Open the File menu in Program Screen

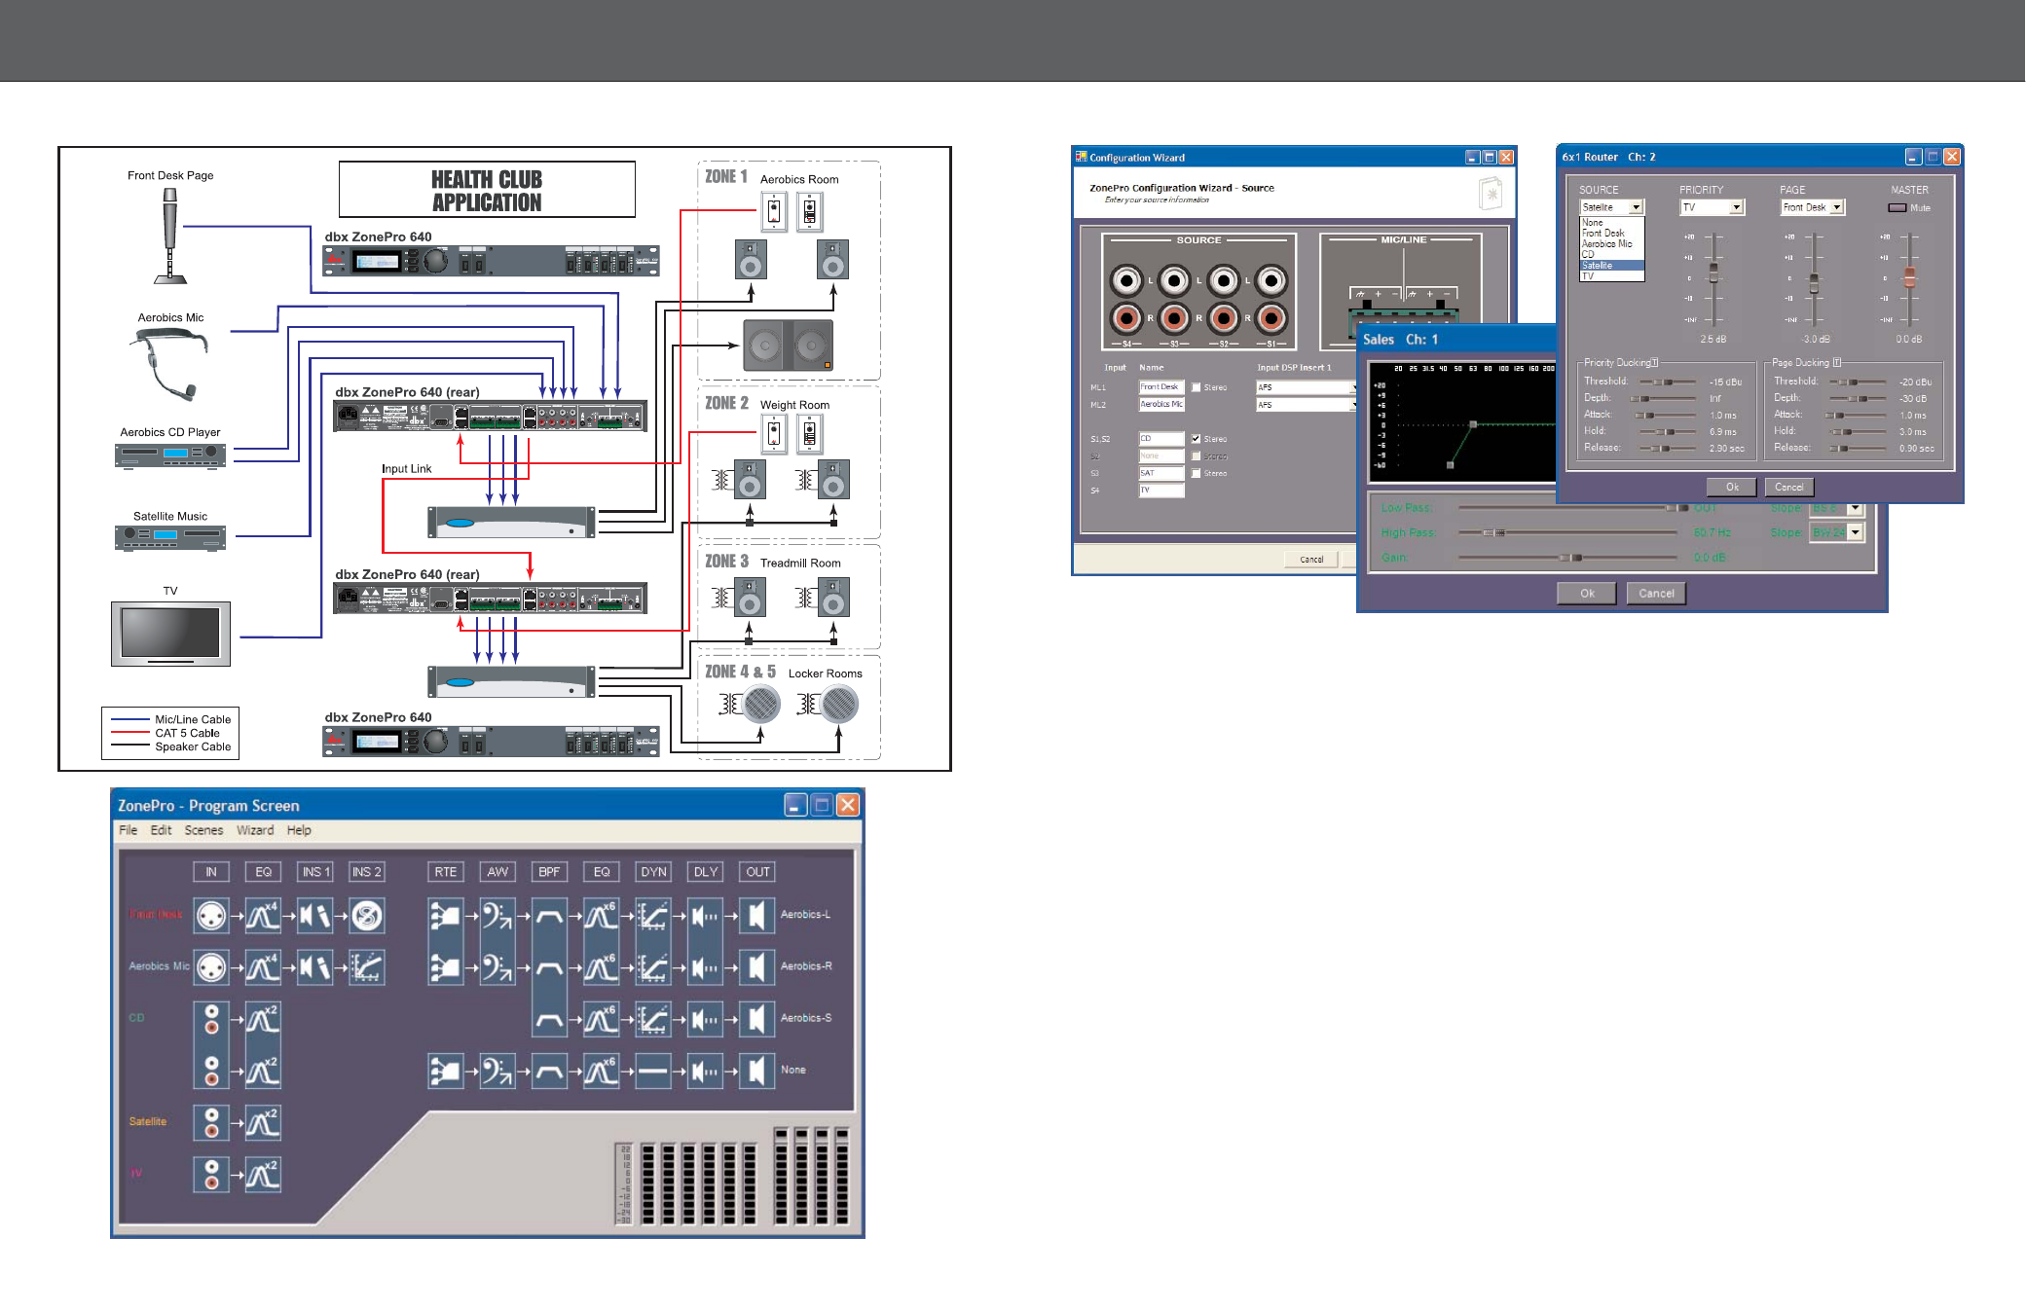(128, 830)
